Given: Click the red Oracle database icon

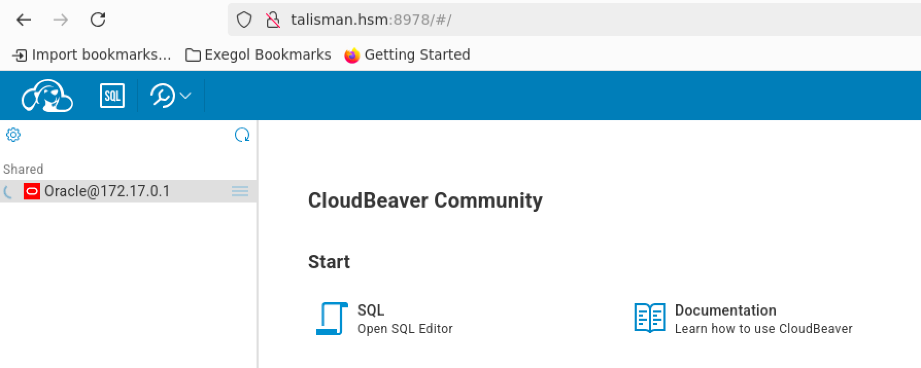Looking at the screenshot, I should pos(32,191).
